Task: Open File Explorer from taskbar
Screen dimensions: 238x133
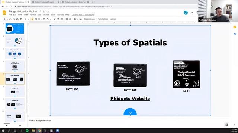Action: 33,130
